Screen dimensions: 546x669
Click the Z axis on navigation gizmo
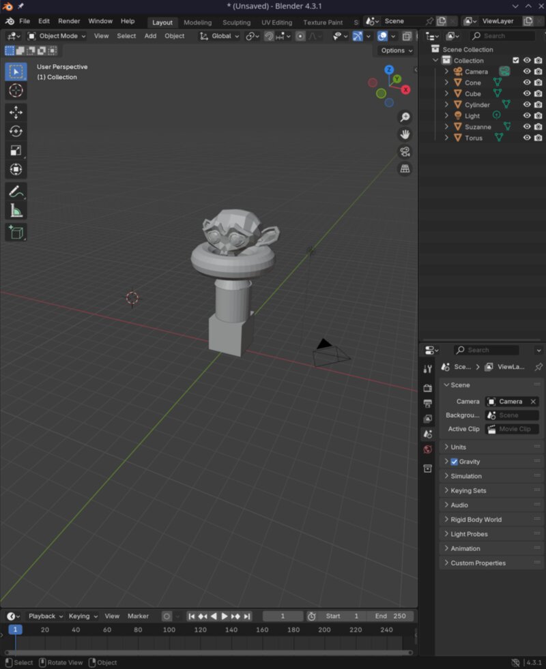tap(389, 70)
